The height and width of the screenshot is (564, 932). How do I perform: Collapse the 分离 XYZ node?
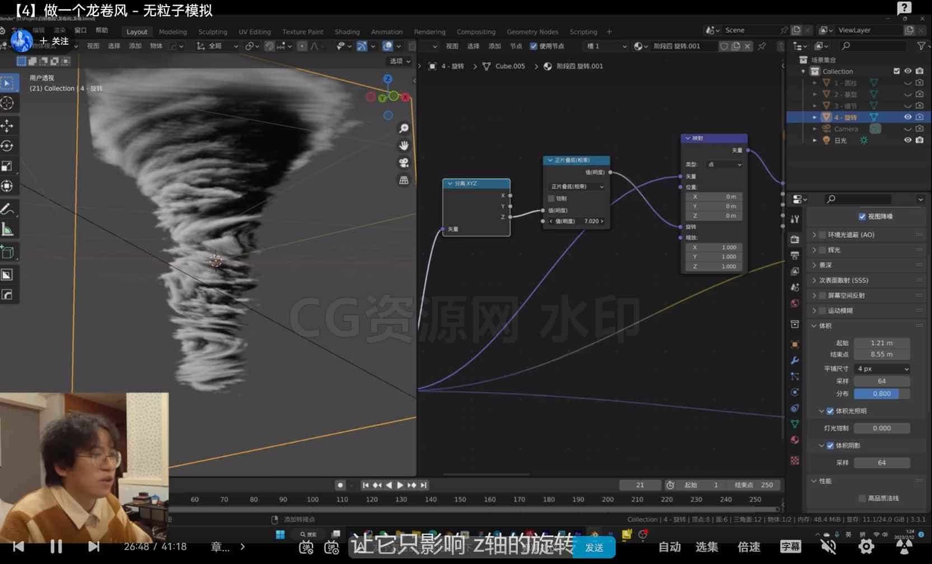449,184
